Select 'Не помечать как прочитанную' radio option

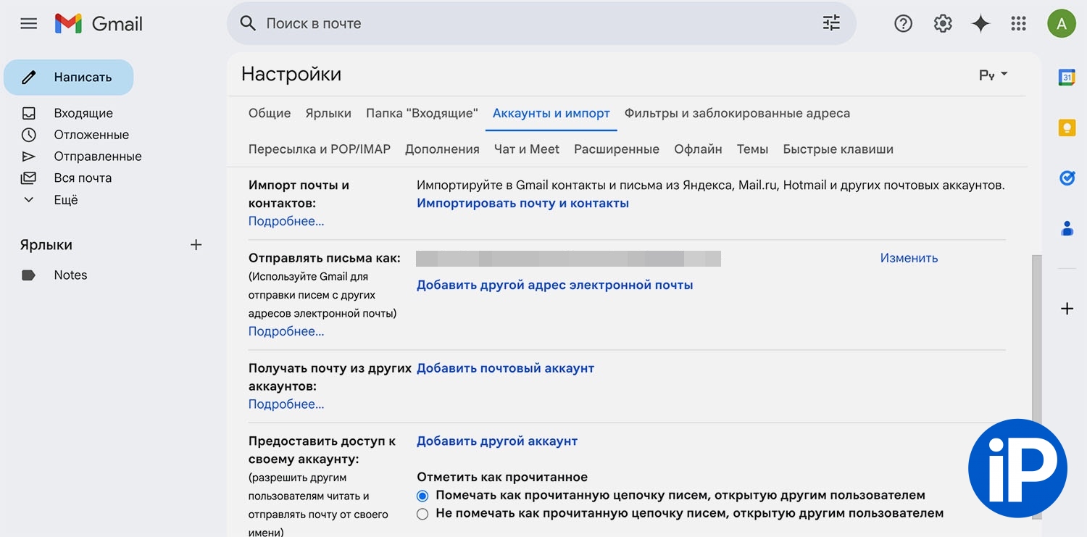point(422,514)
